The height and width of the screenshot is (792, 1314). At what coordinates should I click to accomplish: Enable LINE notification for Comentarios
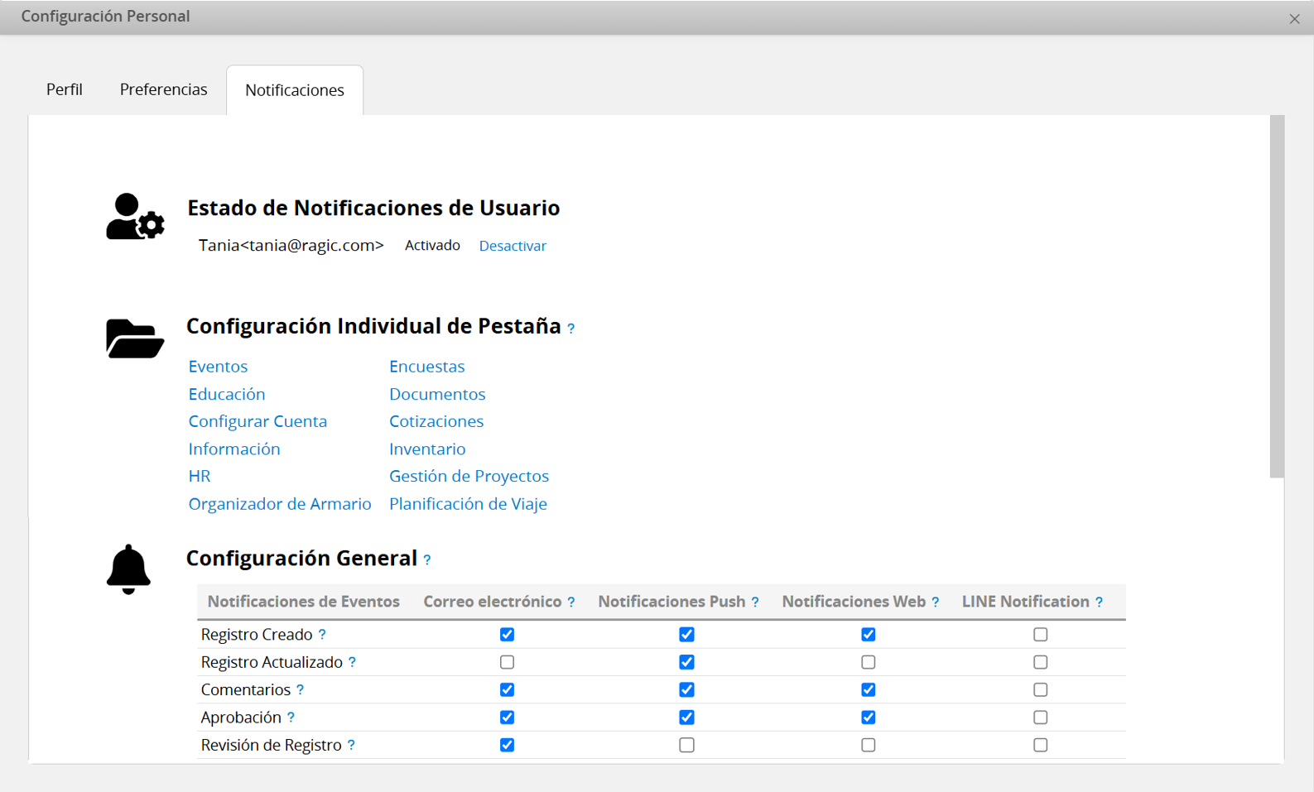pyautogui.click(x=1040, y=690)
